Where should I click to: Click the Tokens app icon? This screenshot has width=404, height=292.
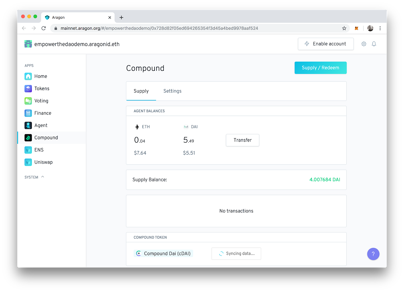click(x=28, y=89)
